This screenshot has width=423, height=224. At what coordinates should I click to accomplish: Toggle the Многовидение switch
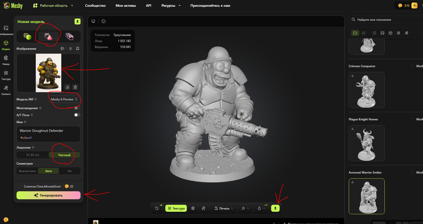pos(77,108)
